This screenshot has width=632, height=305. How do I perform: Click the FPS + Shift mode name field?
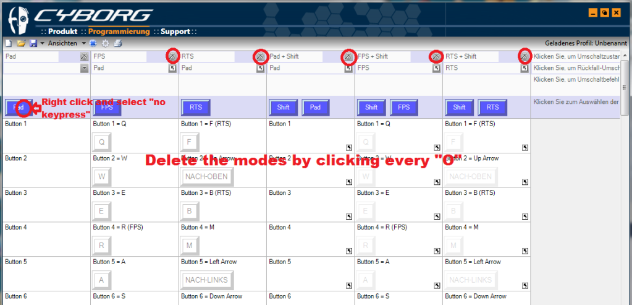point(383,57)
